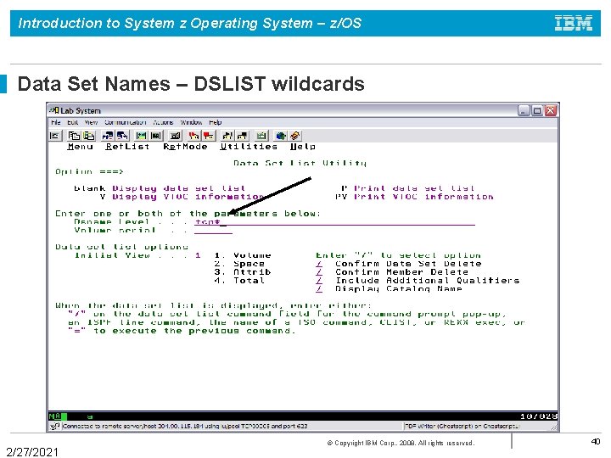Image resolution: width=611 pixels, height=458 pixels.
Task: Open the RefMode action bar item
Action: [x=185, y=147]
